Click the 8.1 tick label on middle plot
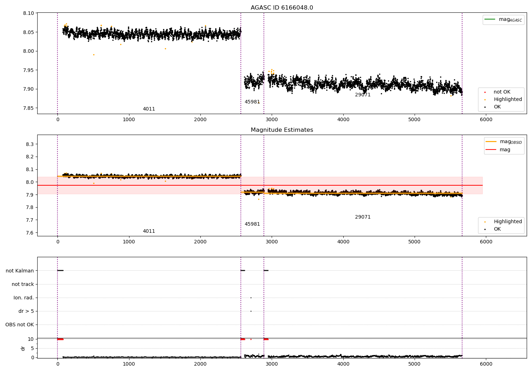The image size is (532, 372). pos(30,170)
